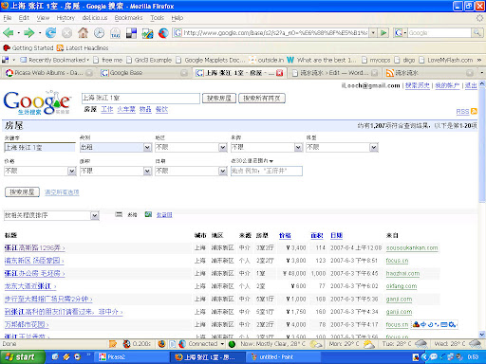
Task: Click the del.icio.us TAG icon
Action: tap(115, 33)
